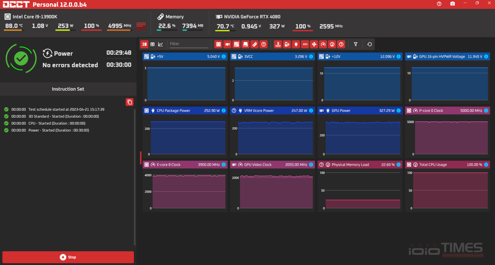Click the instruction log vertical scrollbar
Screen dimensions: 495x265
135,177
